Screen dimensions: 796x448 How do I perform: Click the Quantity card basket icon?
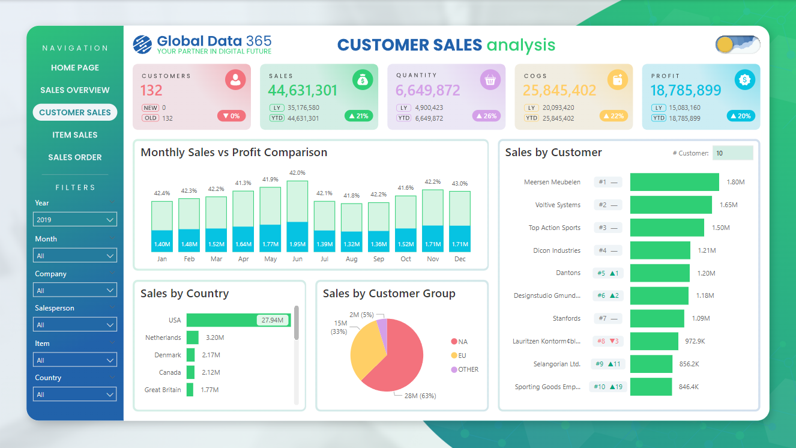point(490,79)
